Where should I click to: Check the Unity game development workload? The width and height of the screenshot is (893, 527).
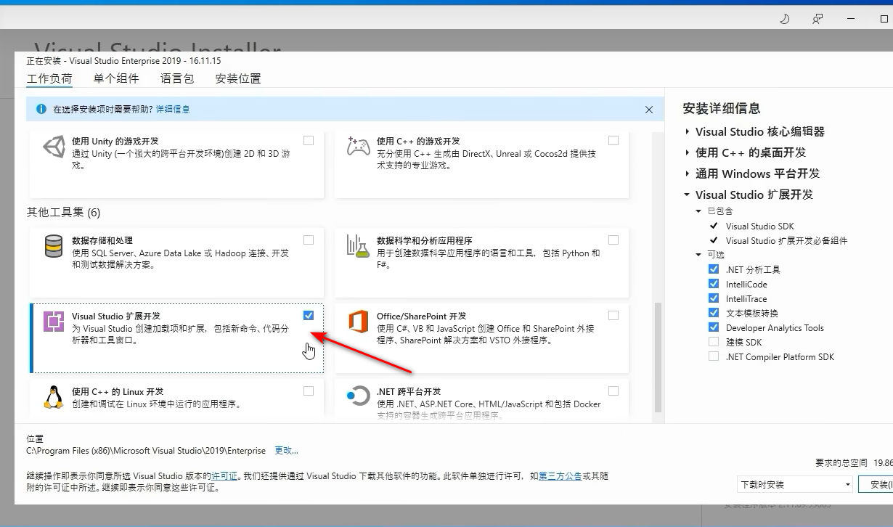point(309,140)
